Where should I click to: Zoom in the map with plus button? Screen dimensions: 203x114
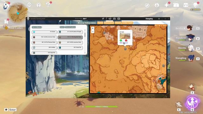tap(93, 28)
